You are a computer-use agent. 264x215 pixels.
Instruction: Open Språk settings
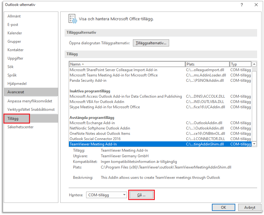[31, 75]
